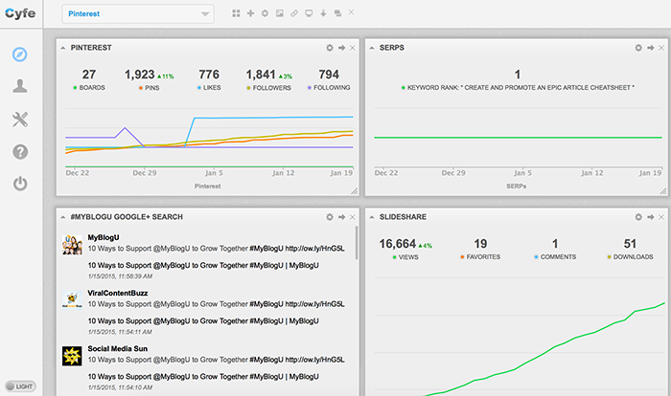The image size is (671, 396).
Task: Toggle the LIGHT theme switch
Action: pos(19,386)
